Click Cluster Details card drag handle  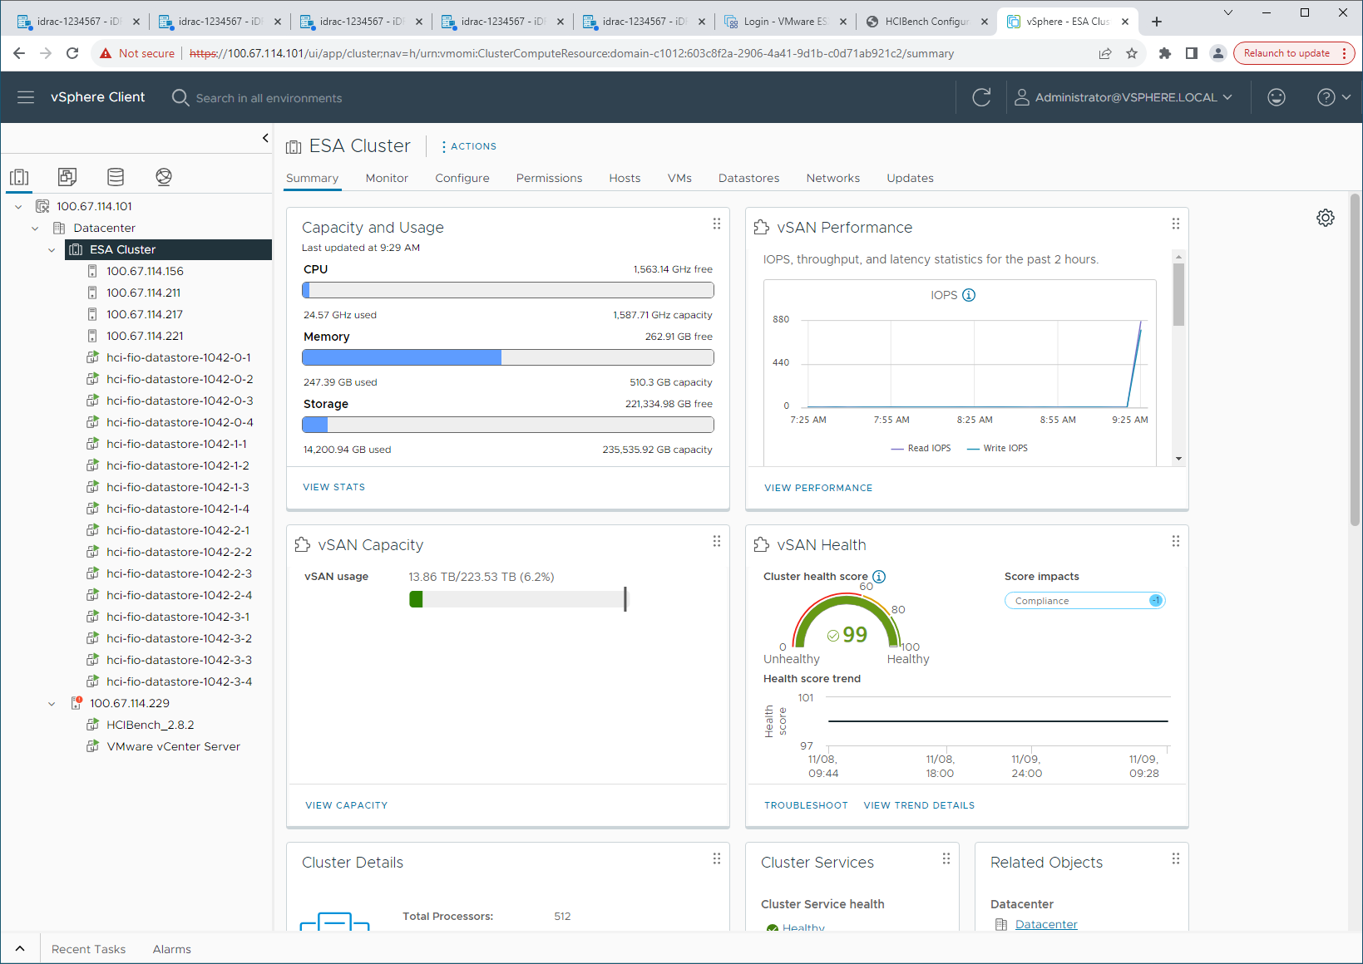[717, 859]
